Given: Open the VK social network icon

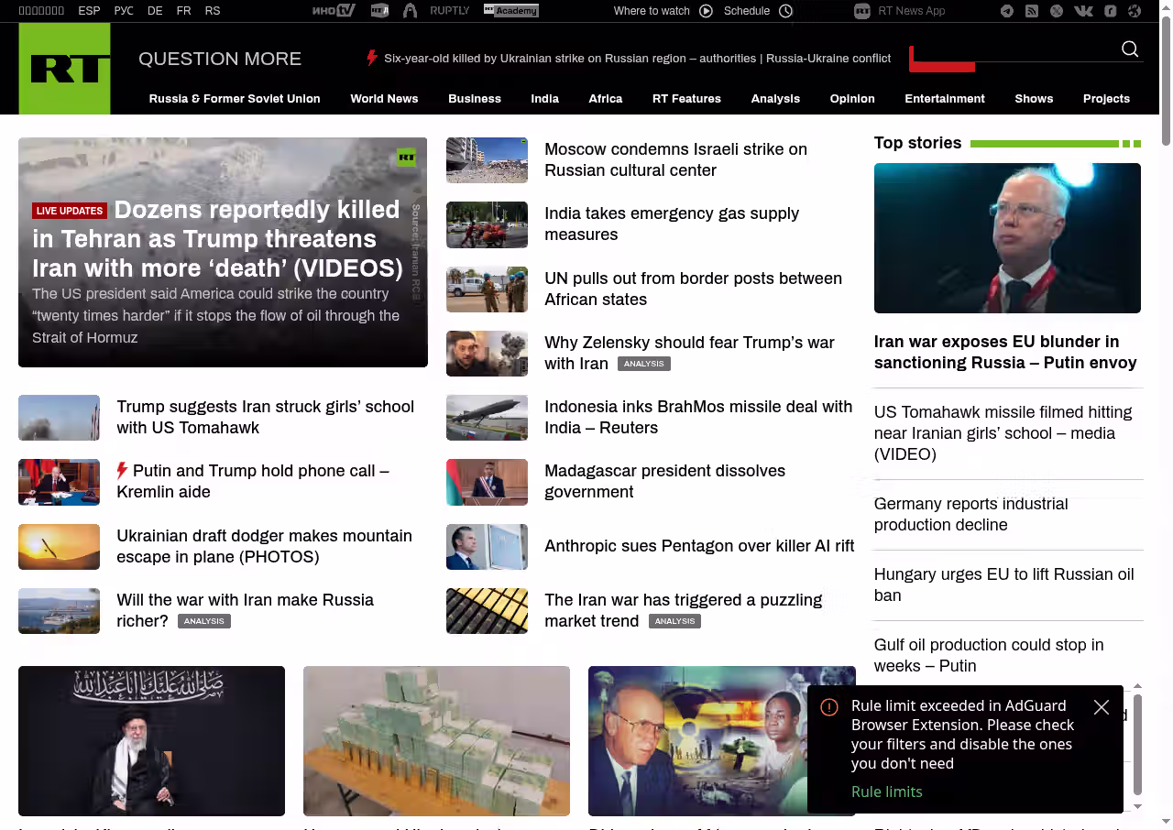Looking at the screenshot, I should [x=1083, y=11].
